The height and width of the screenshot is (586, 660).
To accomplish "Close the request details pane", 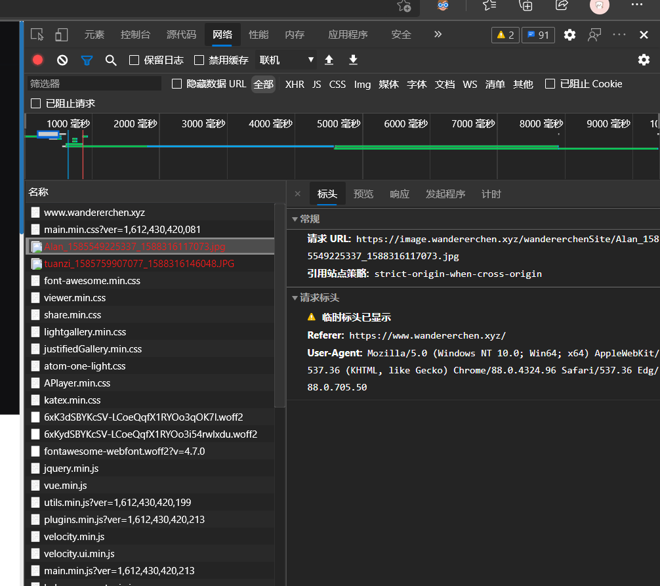I will [298, 194].
